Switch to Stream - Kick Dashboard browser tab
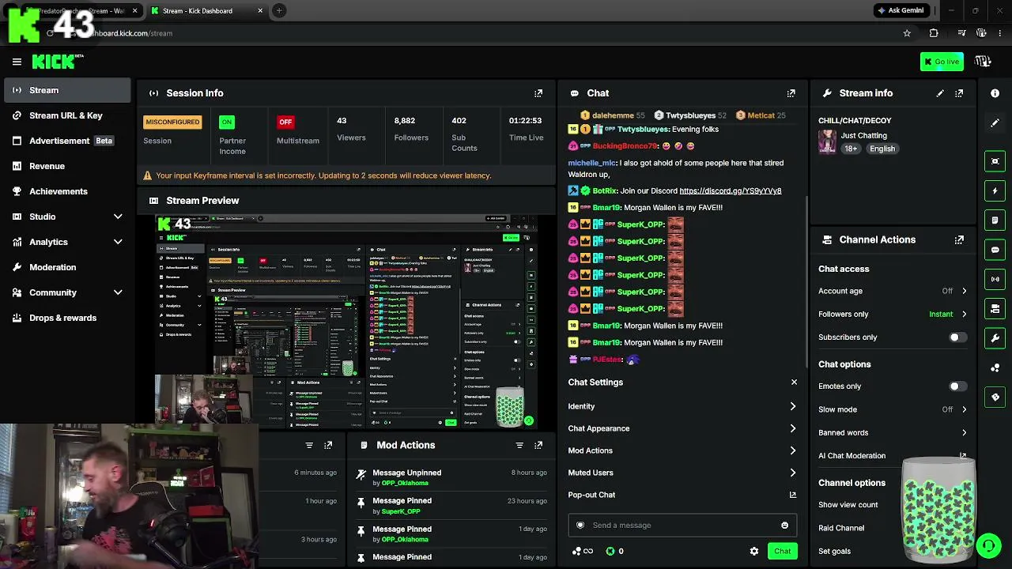Viewport: 1012px width, 569px height. (207, 10)
